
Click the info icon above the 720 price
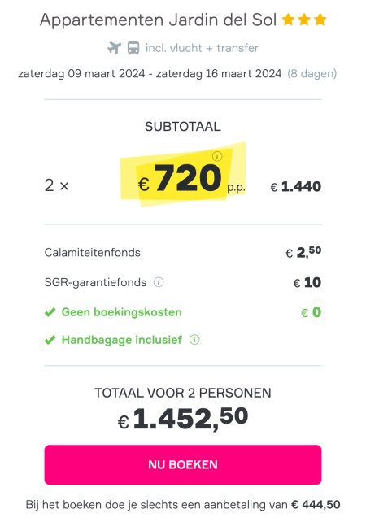[x=217, y=156]
